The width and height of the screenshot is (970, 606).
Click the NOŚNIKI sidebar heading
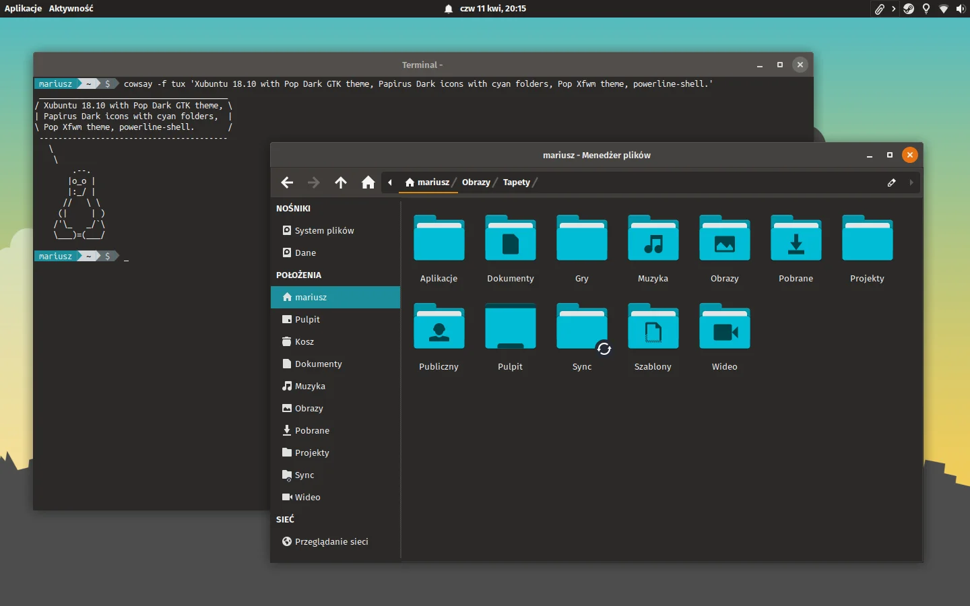coord(293,209)
